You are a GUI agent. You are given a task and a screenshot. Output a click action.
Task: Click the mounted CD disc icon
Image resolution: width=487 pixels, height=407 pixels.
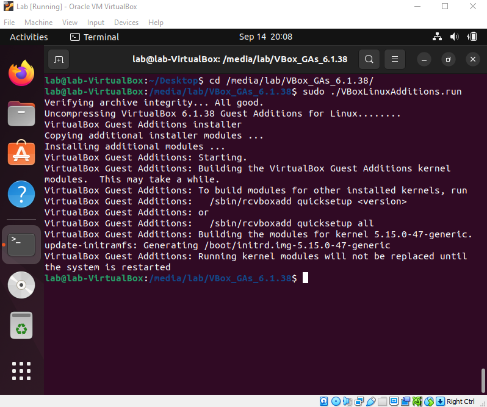coord(21,285)
